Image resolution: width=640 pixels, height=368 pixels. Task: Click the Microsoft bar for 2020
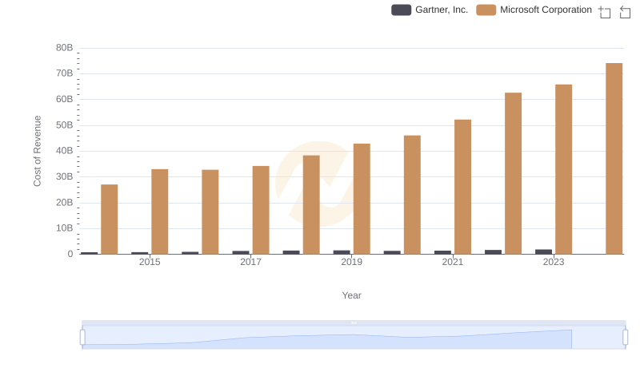point(412,195)
